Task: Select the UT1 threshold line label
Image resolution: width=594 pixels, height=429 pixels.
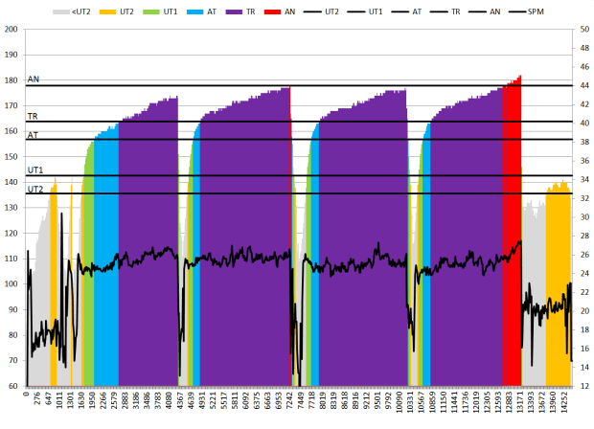Action: point(35,170)
